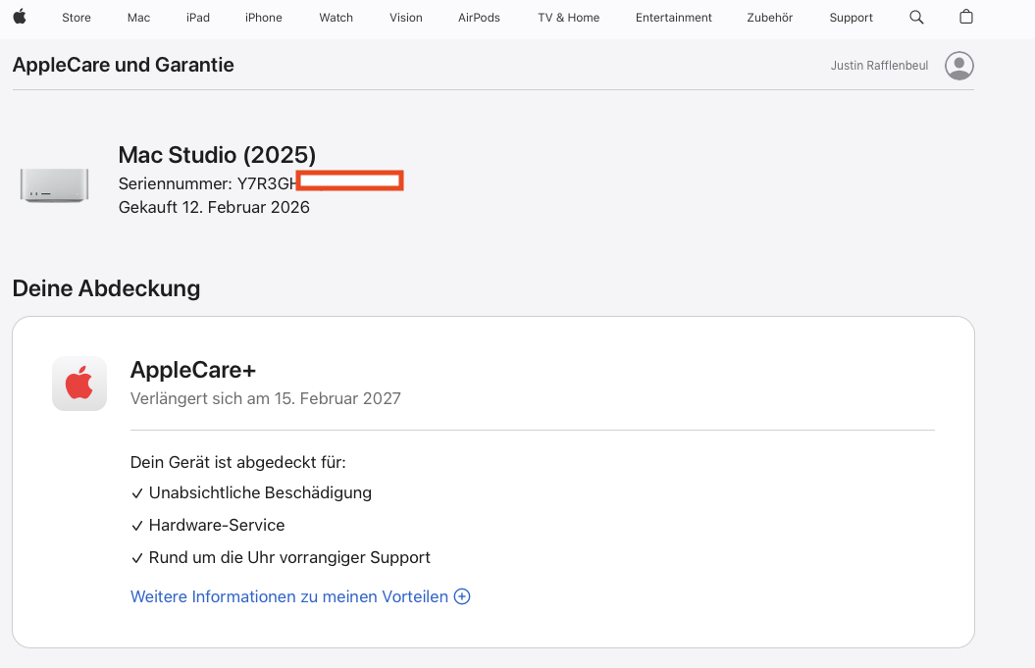Open the Support menu
The width and height of the screenshot is (1035, 668).
851,18
